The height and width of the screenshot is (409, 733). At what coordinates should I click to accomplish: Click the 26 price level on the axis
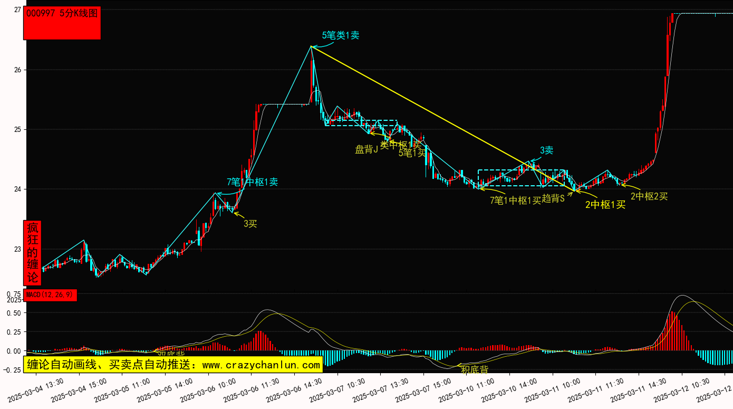[17, 70]
